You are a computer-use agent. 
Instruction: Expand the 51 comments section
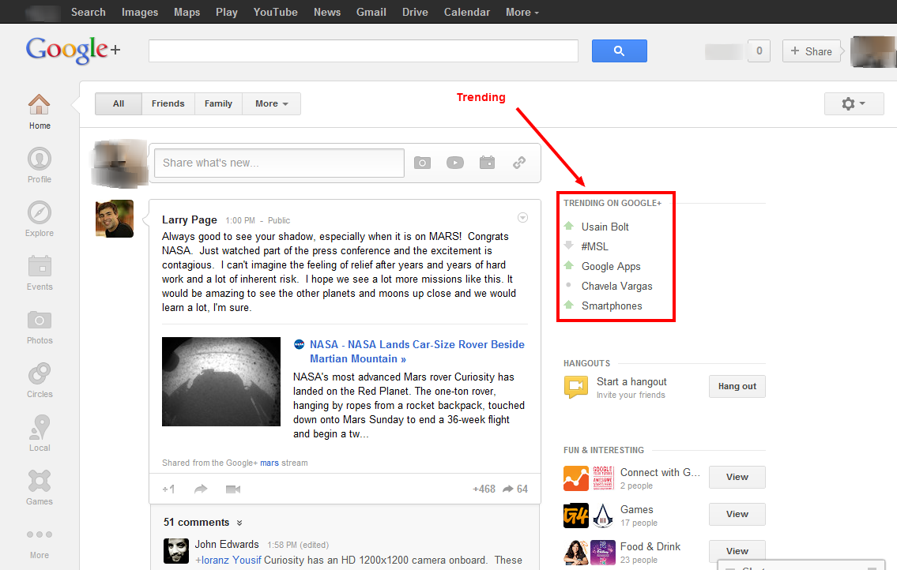point(203,522)
